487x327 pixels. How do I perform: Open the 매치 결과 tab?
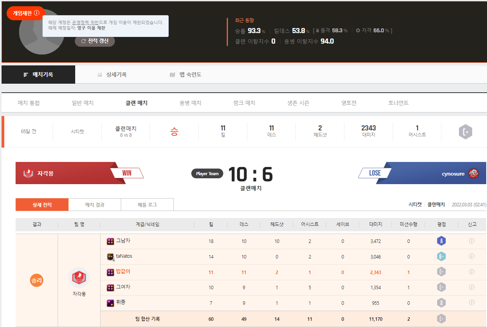click(x=95, y=205)
